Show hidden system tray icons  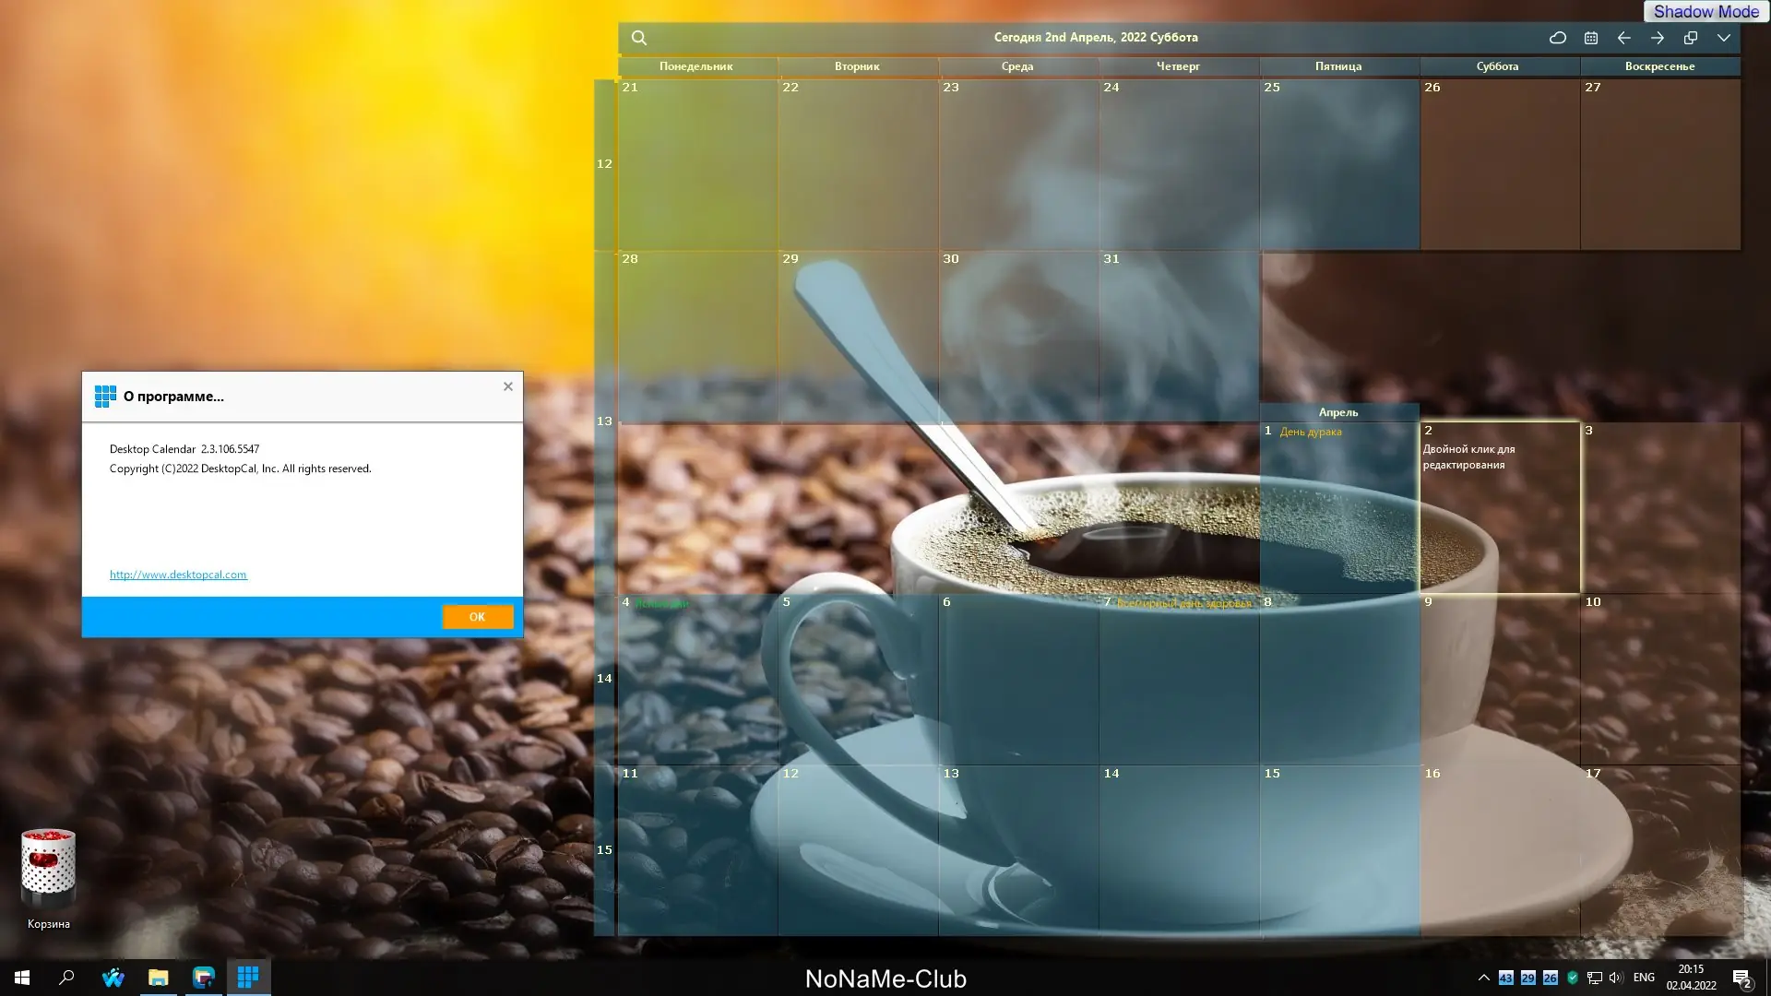pos(1483,978)
